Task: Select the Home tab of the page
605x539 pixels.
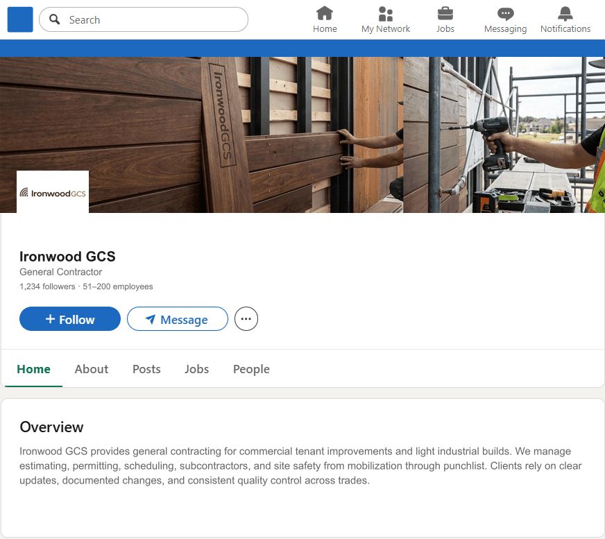Action: (x=33, y=368)
